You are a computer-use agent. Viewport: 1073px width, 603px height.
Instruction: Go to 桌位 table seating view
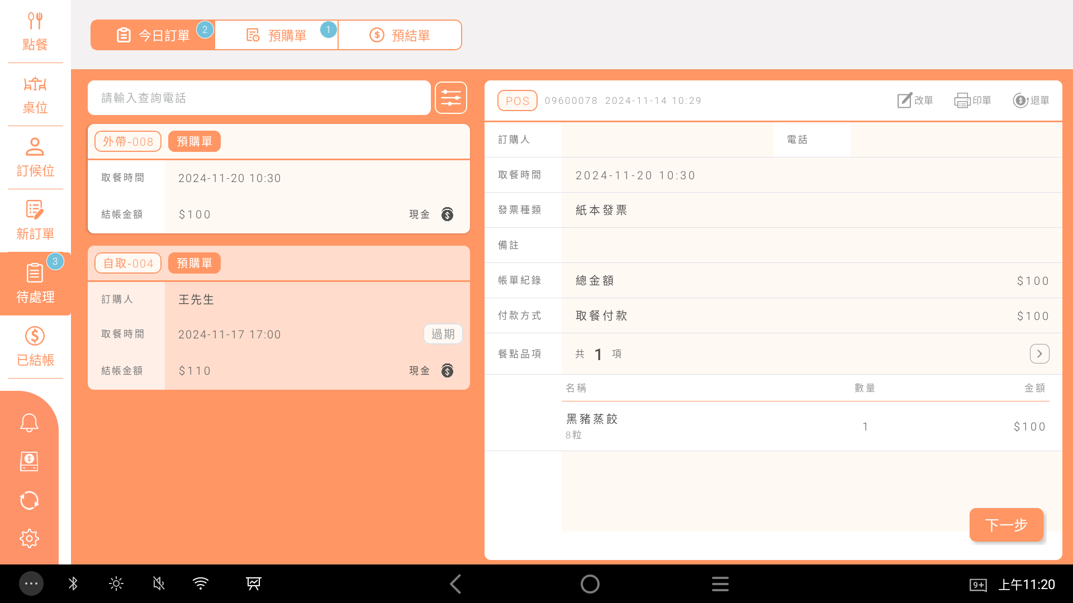click(x=35, y=95)
